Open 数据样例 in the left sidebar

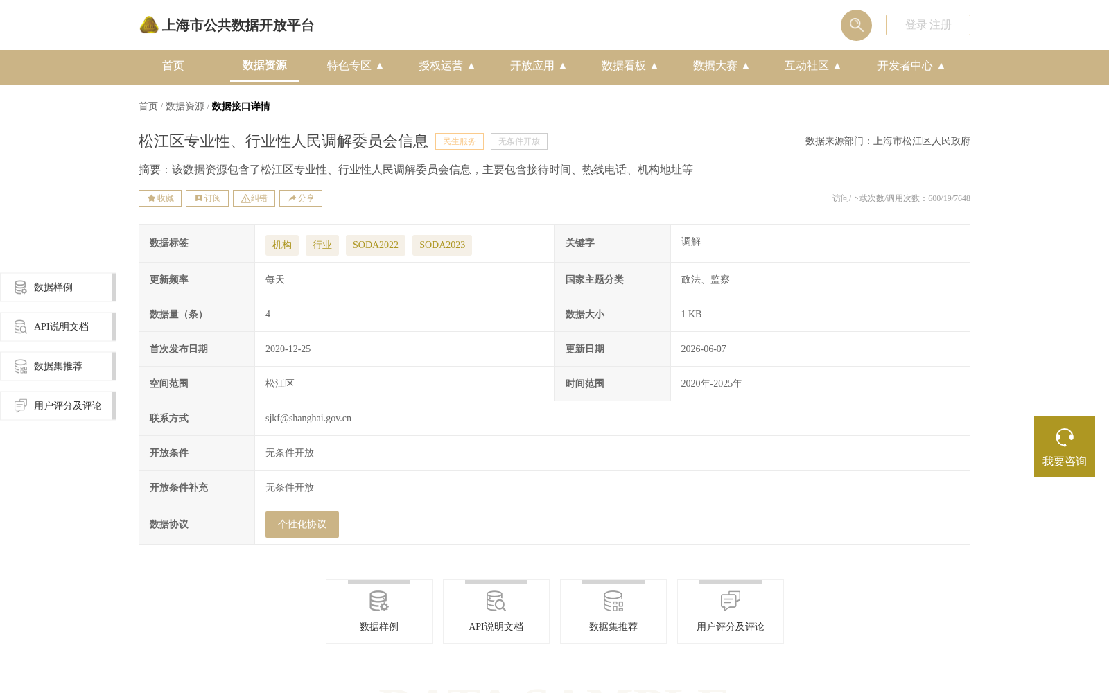coord(58,288)
